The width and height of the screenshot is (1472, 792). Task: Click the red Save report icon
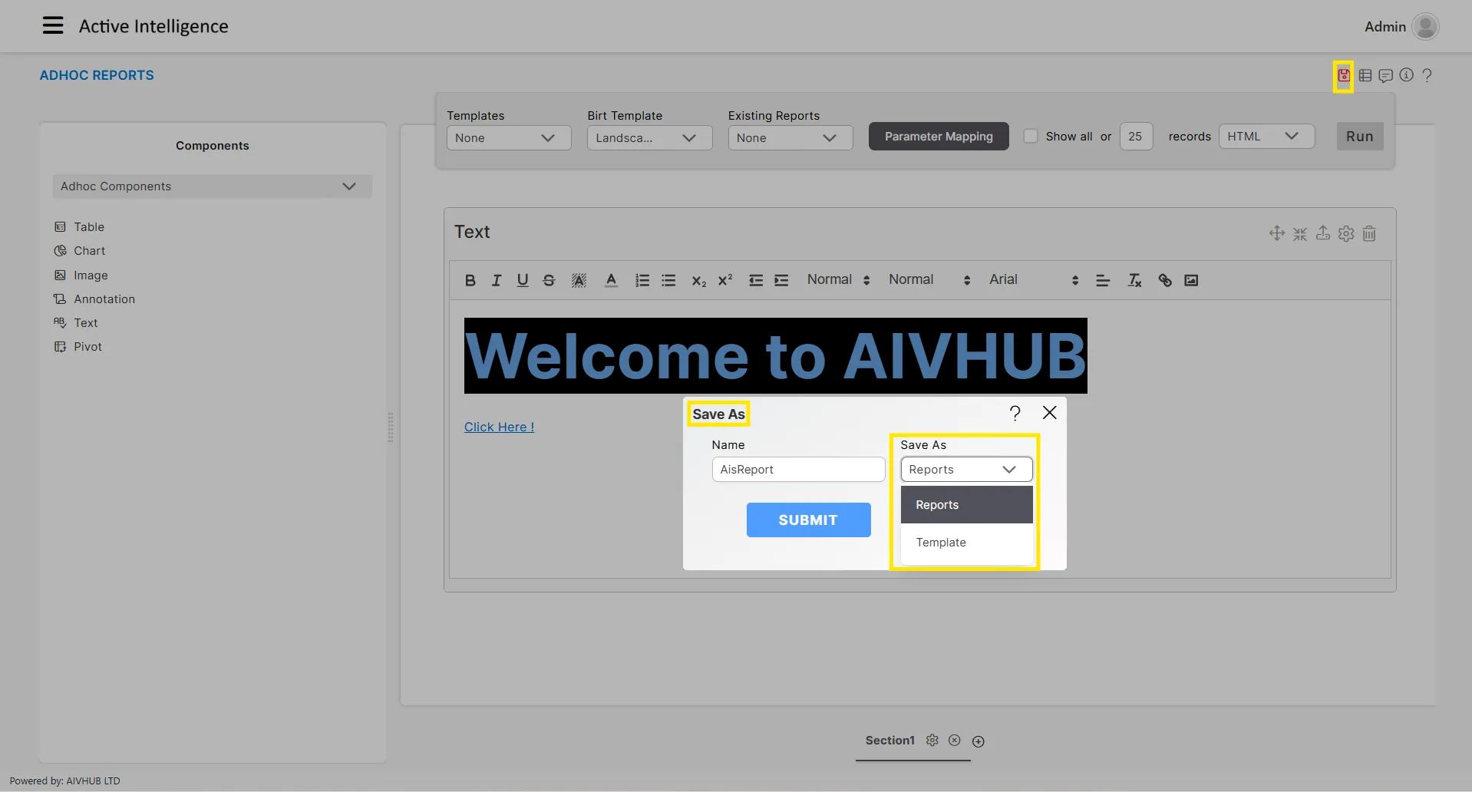pos(1343,75)
